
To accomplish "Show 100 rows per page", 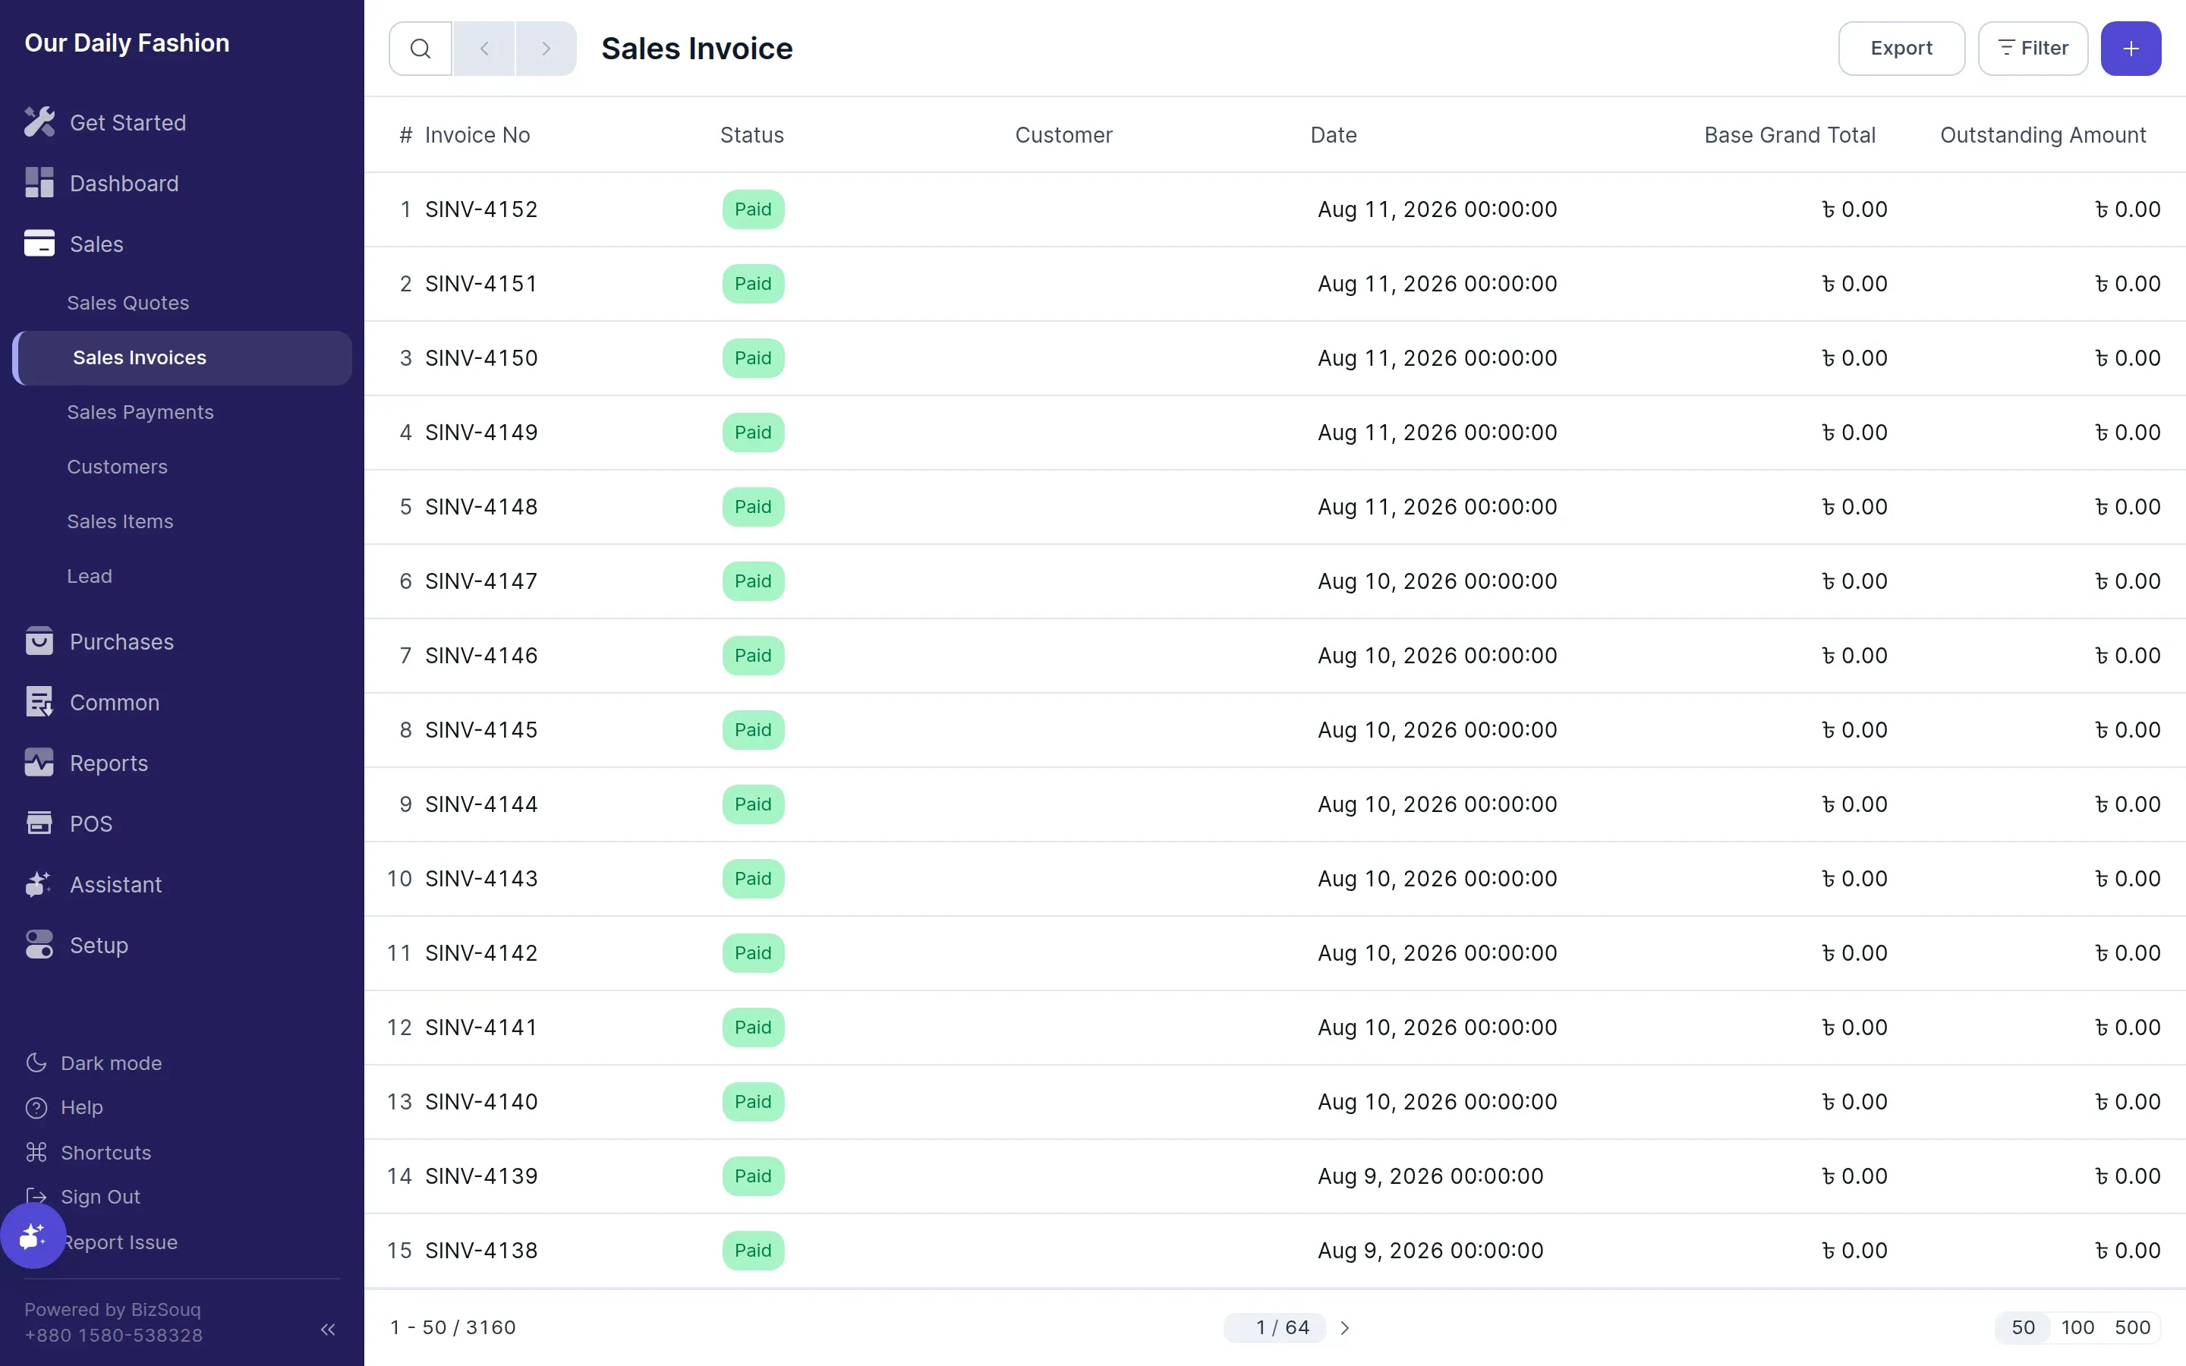I will tap(2077, 1328).
